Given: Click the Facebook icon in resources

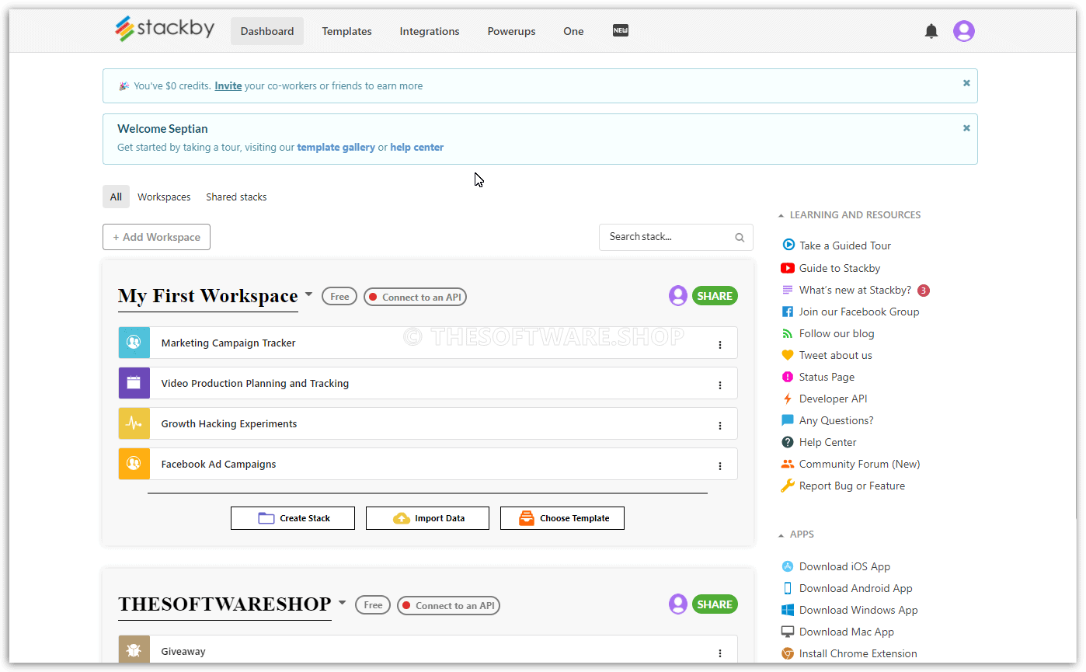Looking at the screenshot, I should 787,312.
